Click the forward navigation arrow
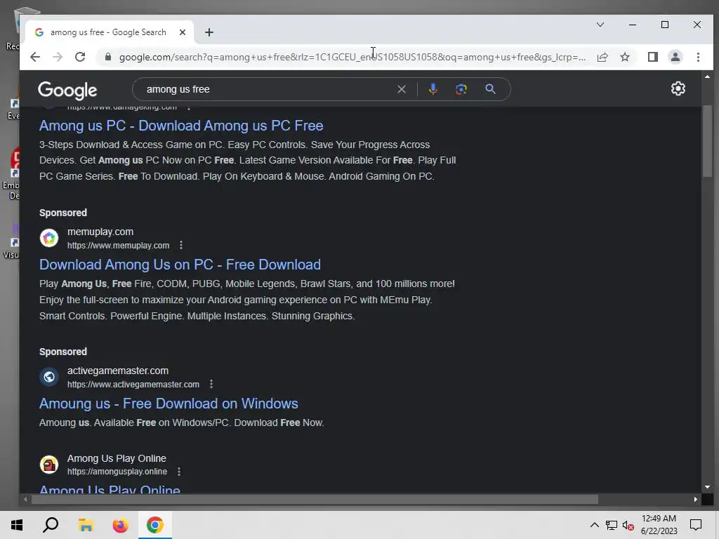The height and width of the screenshot is (539, 719). coord(58,57)
